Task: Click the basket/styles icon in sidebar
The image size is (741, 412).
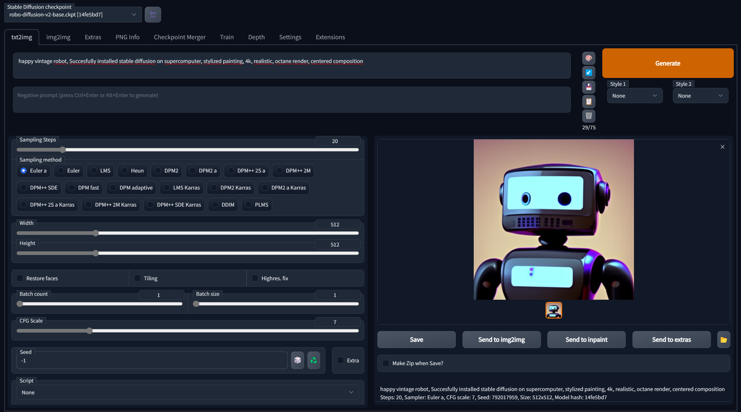Action: [589, 115]
